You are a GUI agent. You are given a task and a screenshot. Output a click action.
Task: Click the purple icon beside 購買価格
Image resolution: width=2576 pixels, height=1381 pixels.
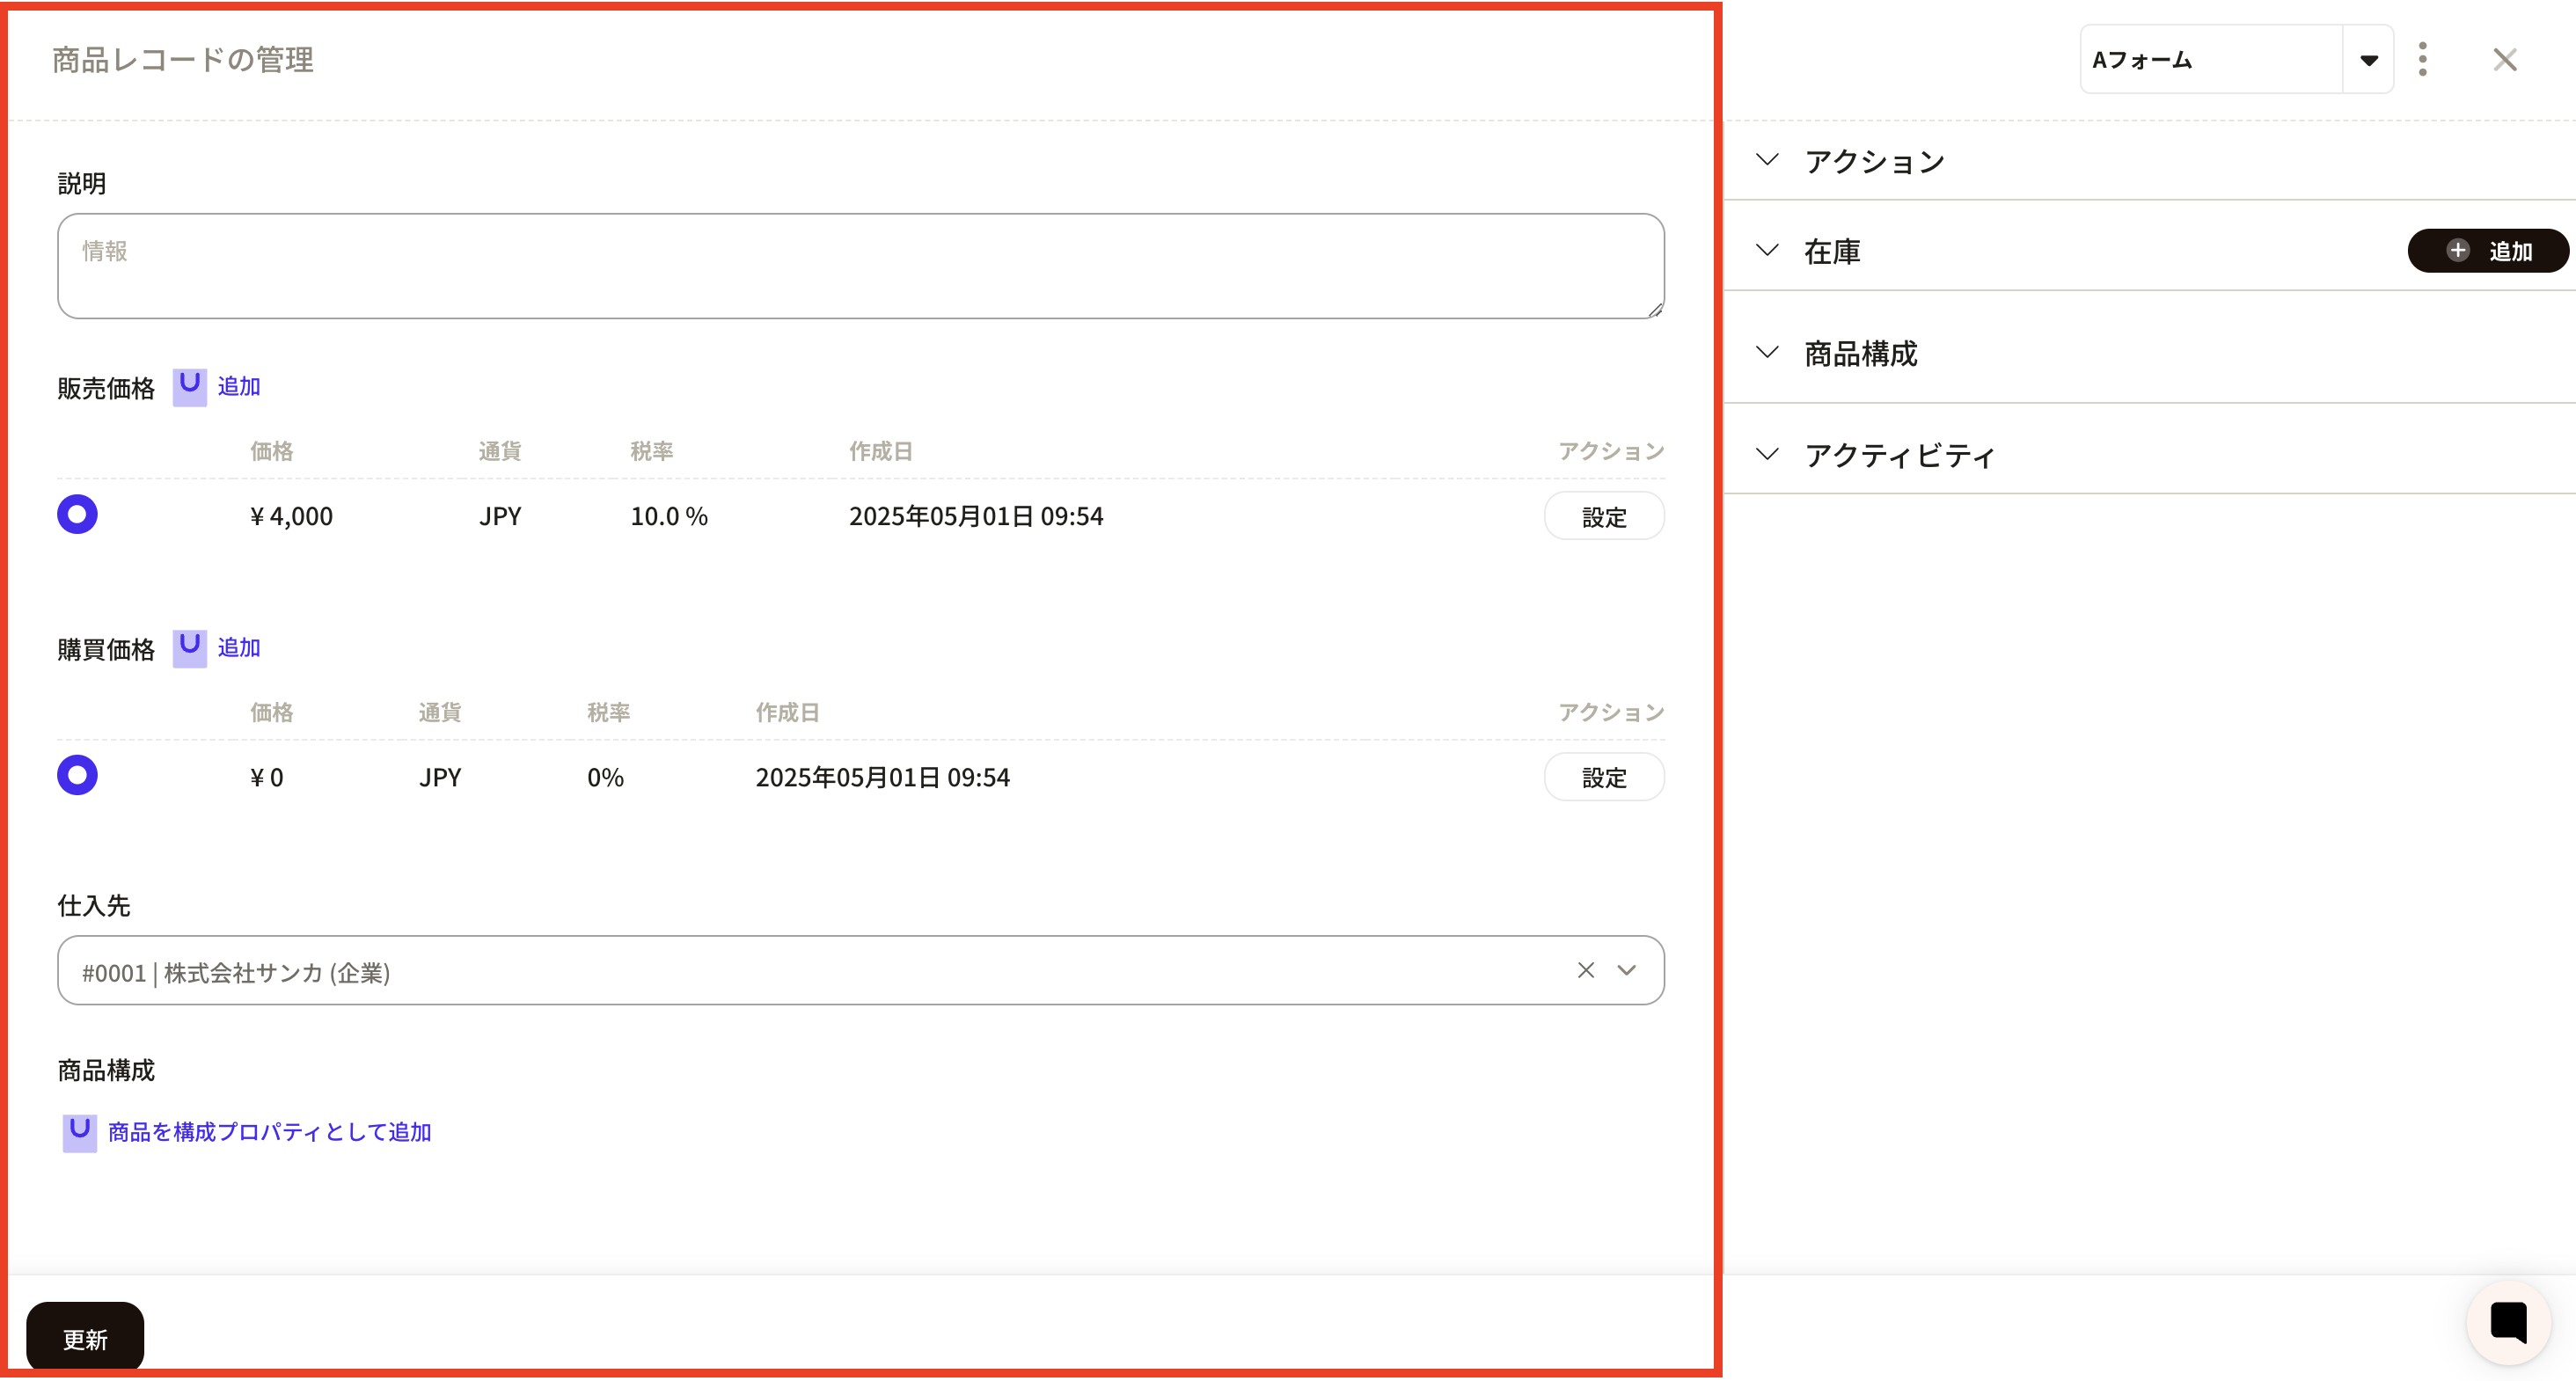189,647
